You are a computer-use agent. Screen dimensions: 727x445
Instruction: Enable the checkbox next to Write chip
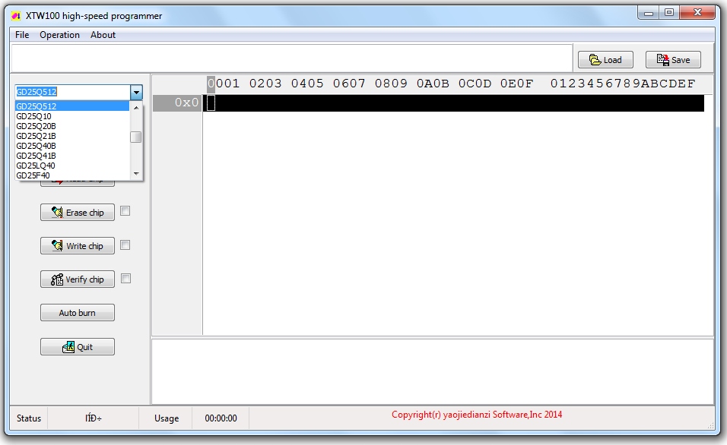point(124,245)
